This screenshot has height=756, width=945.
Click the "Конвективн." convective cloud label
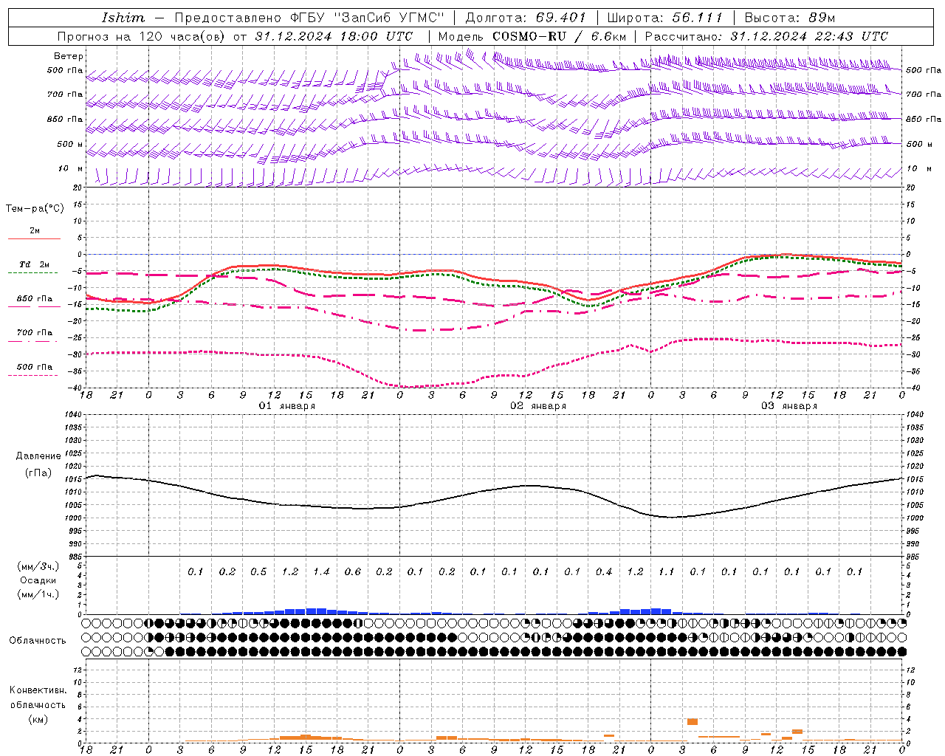click(x=38, y=690)
